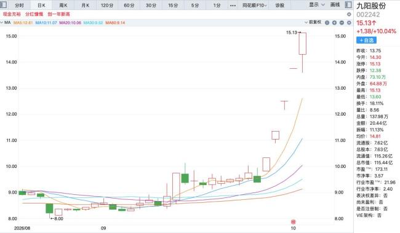Switch to 周K weekly chart
Screen dimensions: 400x233
click(63, 5)
